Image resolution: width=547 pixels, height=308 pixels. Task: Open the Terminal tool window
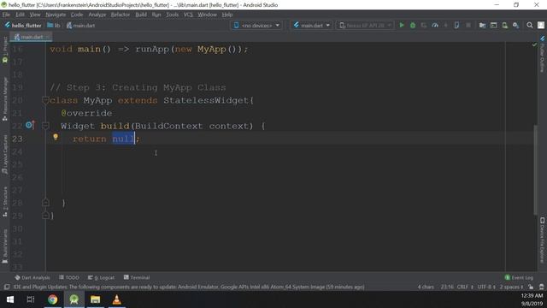[x=137, y=277]
